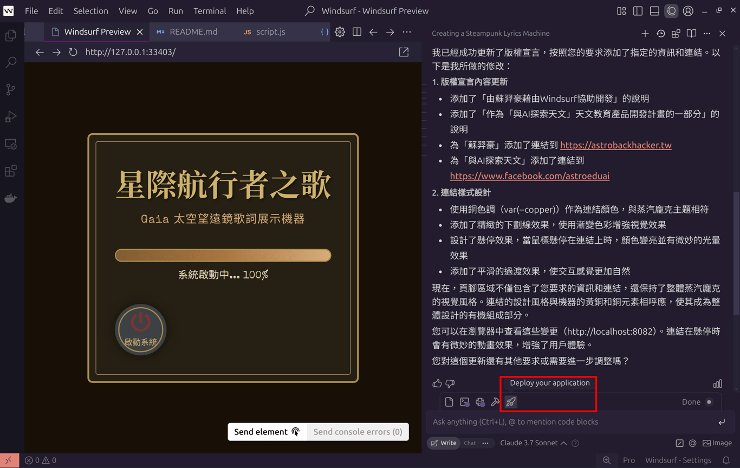Go back in the preview browser

tap(40, 52)
